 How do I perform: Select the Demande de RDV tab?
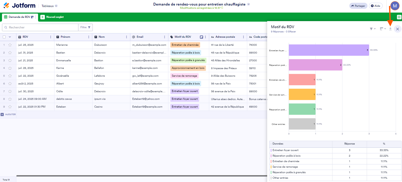[x=19, y=17]
